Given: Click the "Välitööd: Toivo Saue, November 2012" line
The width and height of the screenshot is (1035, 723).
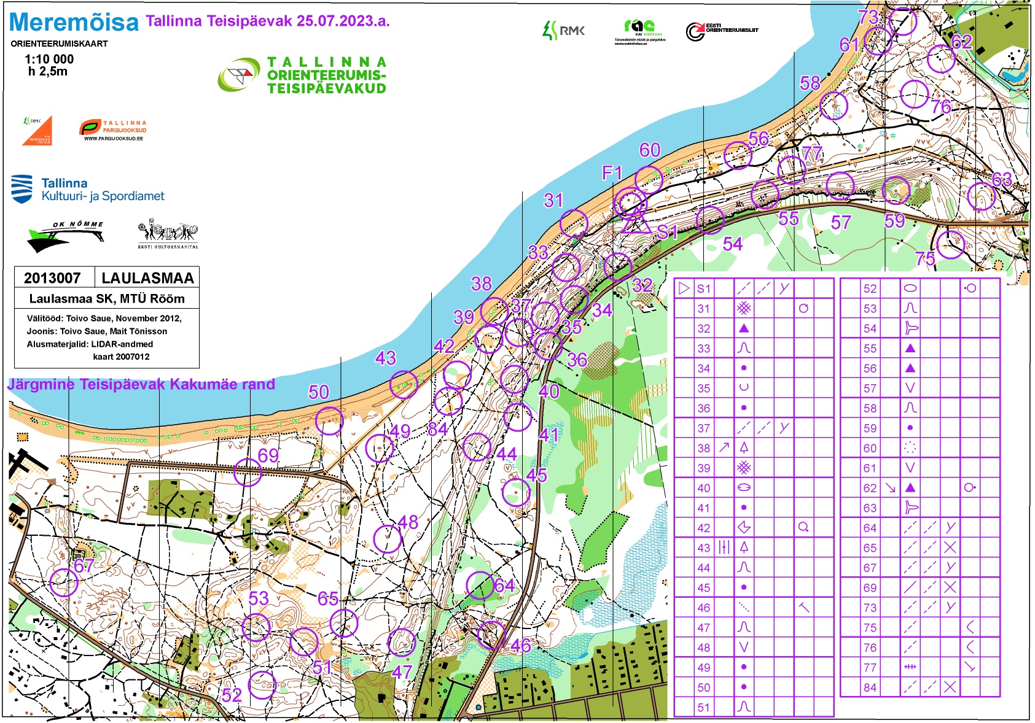Looking at the screenshot, I should pyautogui.click(x=104, y=318).
